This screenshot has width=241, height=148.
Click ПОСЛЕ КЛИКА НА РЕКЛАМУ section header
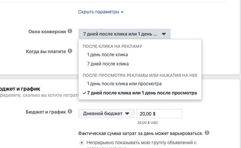[x=112, y=46]
